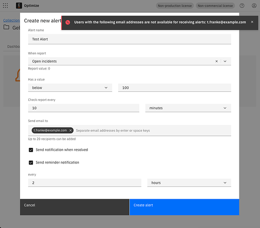Click the red error icon in notification
The height and width of the screenshot is (228, 260).
tap(68, 22)
